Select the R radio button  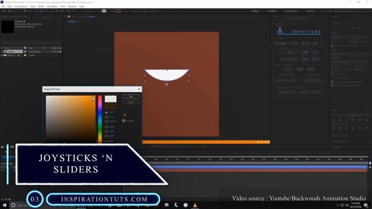click(x=106, y=127)
